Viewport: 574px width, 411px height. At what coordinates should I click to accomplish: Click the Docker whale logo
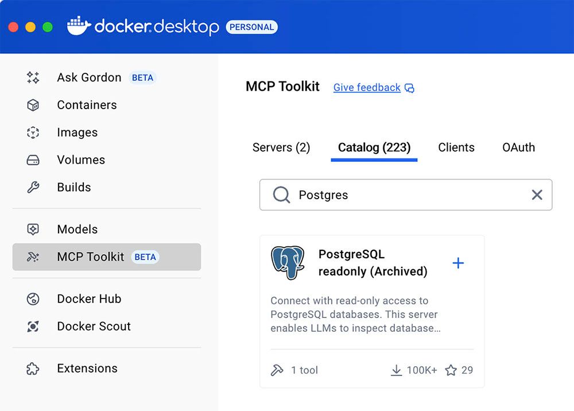pos(79,26)
